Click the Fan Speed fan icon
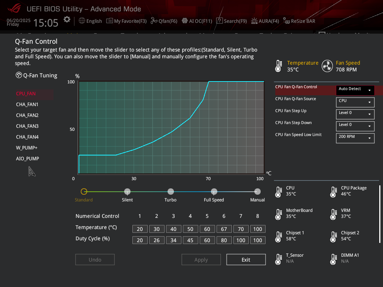 (x=327, y=66)
